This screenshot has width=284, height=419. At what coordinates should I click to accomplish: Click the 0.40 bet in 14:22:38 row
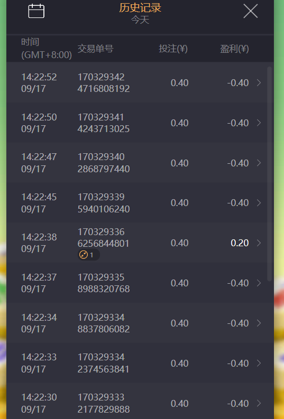(180, 243)
